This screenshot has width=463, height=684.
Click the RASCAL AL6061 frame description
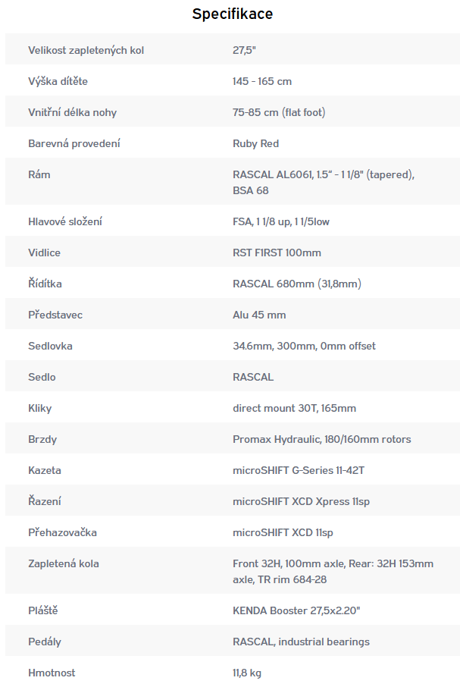(x=323, y=183)
